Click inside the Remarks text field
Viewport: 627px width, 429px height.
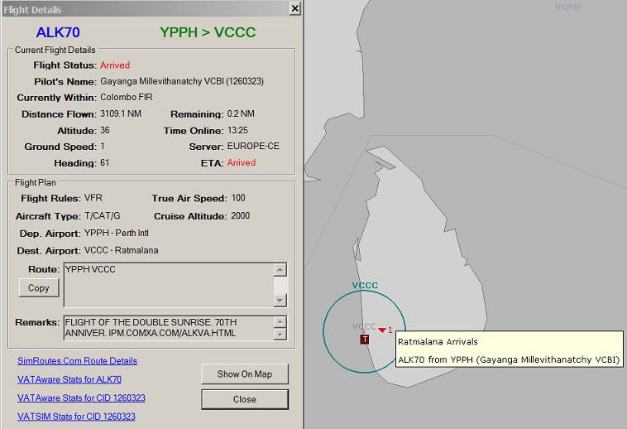(x=169, y=328)
